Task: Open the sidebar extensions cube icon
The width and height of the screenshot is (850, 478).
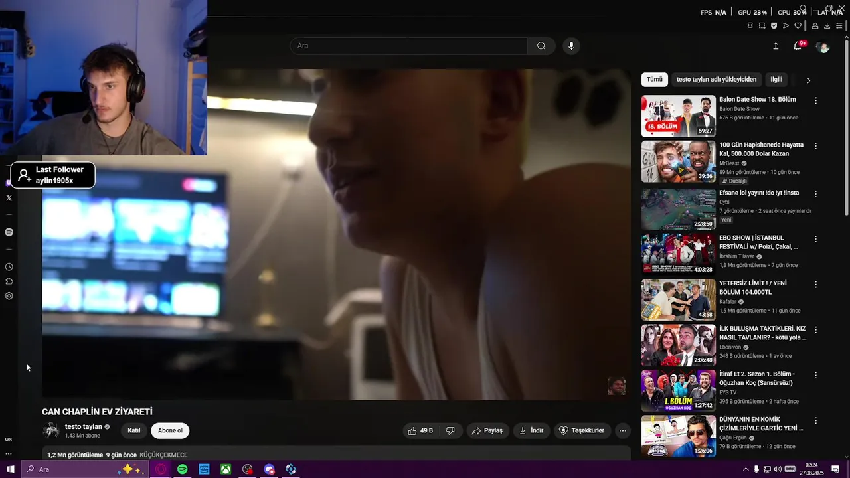Action: point(9,281)
